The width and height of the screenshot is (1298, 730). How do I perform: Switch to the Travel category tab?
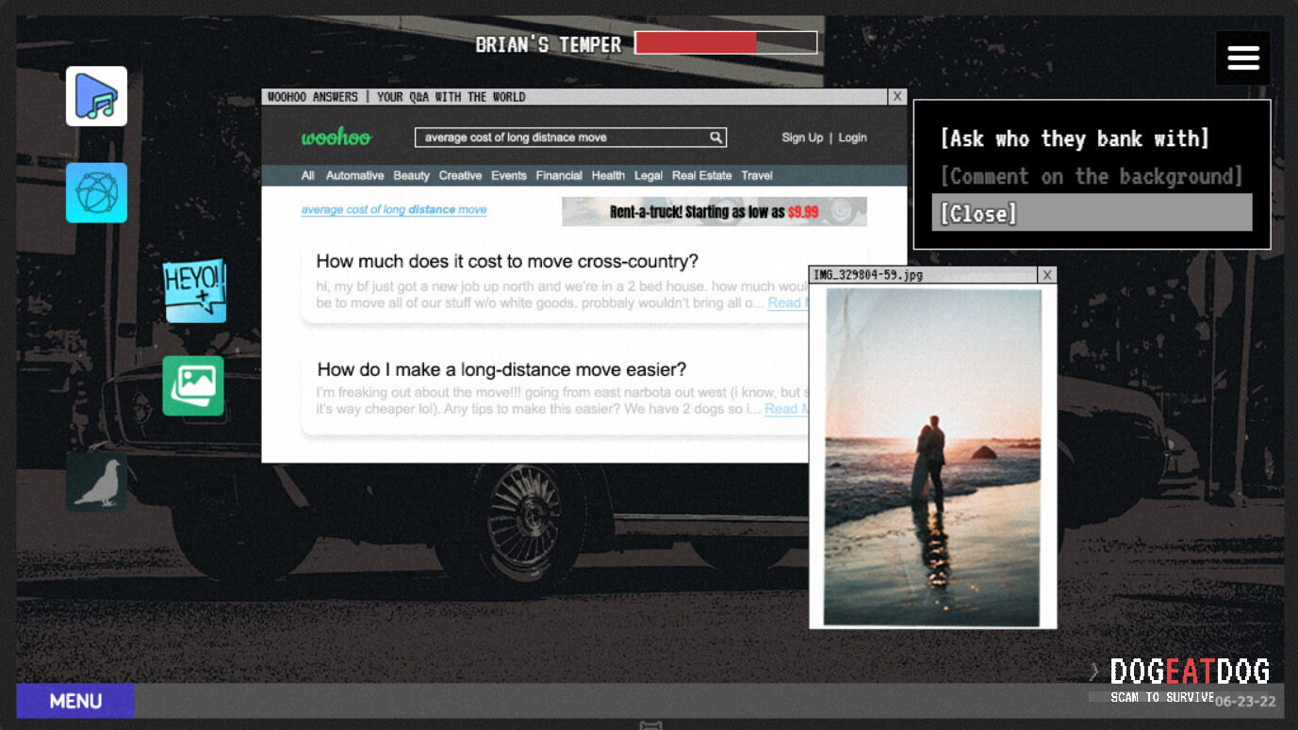757,175
